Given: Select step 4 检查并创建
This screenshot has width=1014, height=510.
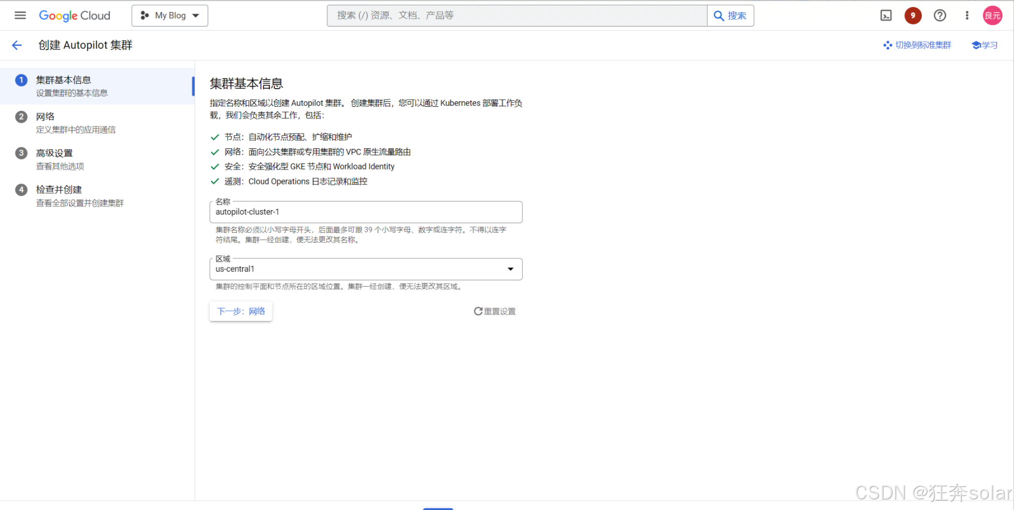Looking at the screenshot, I should [x=97, y=196].
